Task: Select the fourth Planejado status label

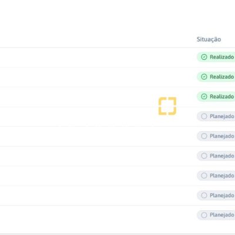Action: [x=222, y=176]
